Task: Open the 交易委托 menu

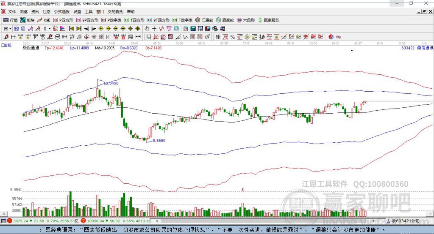Action: (x=115, y=11)
